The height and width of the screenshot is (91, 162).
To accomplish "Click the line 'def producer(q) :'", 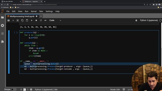I will (29, 32).
